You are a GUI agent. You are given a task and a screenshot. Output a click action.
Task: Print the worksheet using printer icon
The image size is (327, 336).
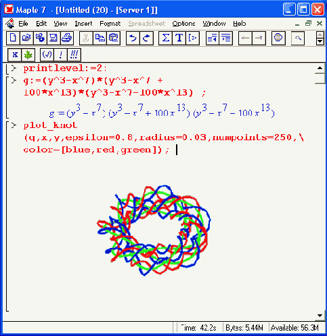click(67, 38)
